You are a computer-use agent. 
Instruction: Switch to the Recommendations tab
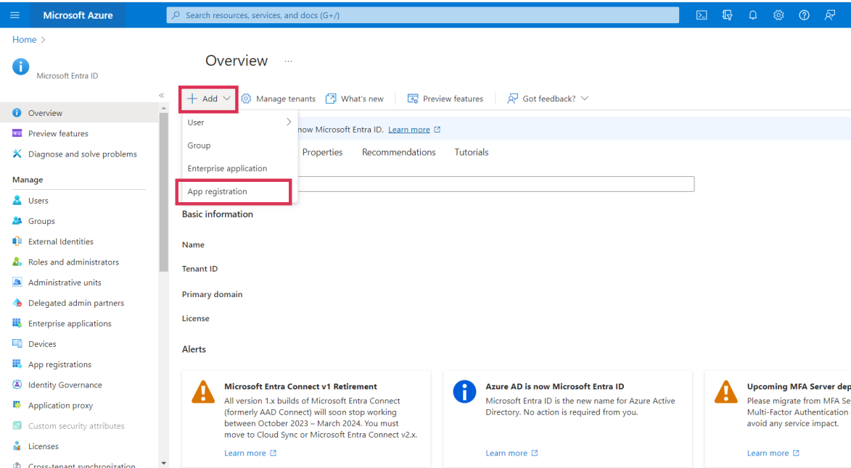(398, 152)
